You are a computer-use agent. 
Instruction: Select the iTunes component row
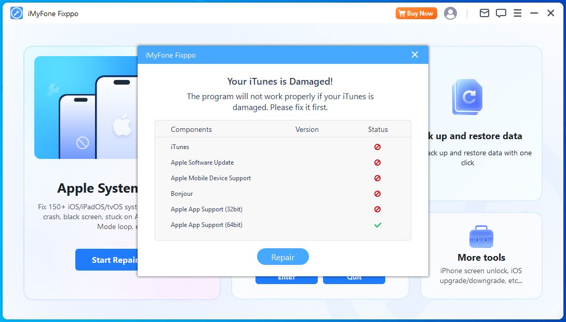(282, 147)
